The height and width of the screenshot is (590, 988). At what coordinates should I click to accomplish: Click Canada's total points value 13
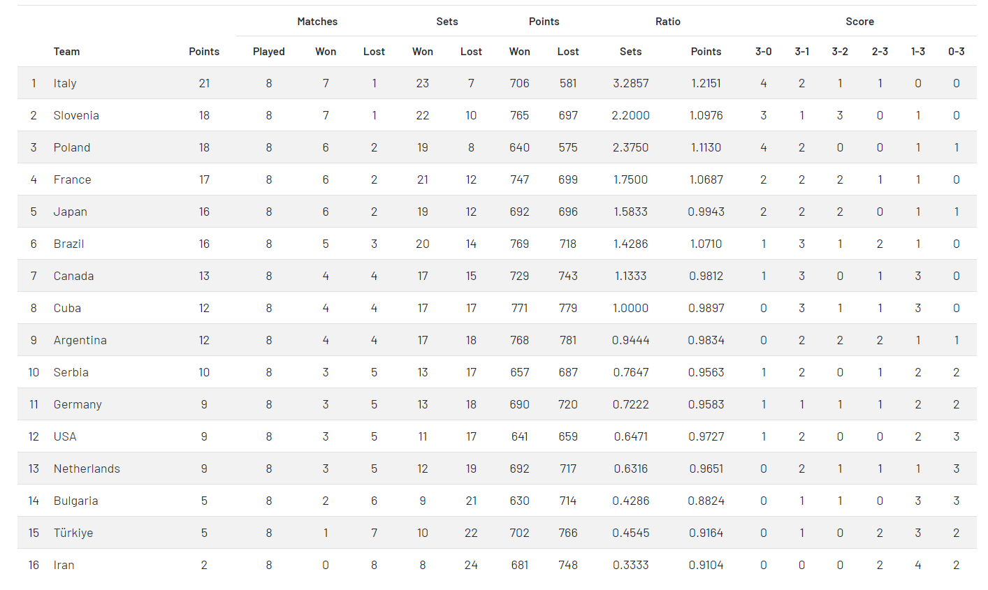coord(204,276)
